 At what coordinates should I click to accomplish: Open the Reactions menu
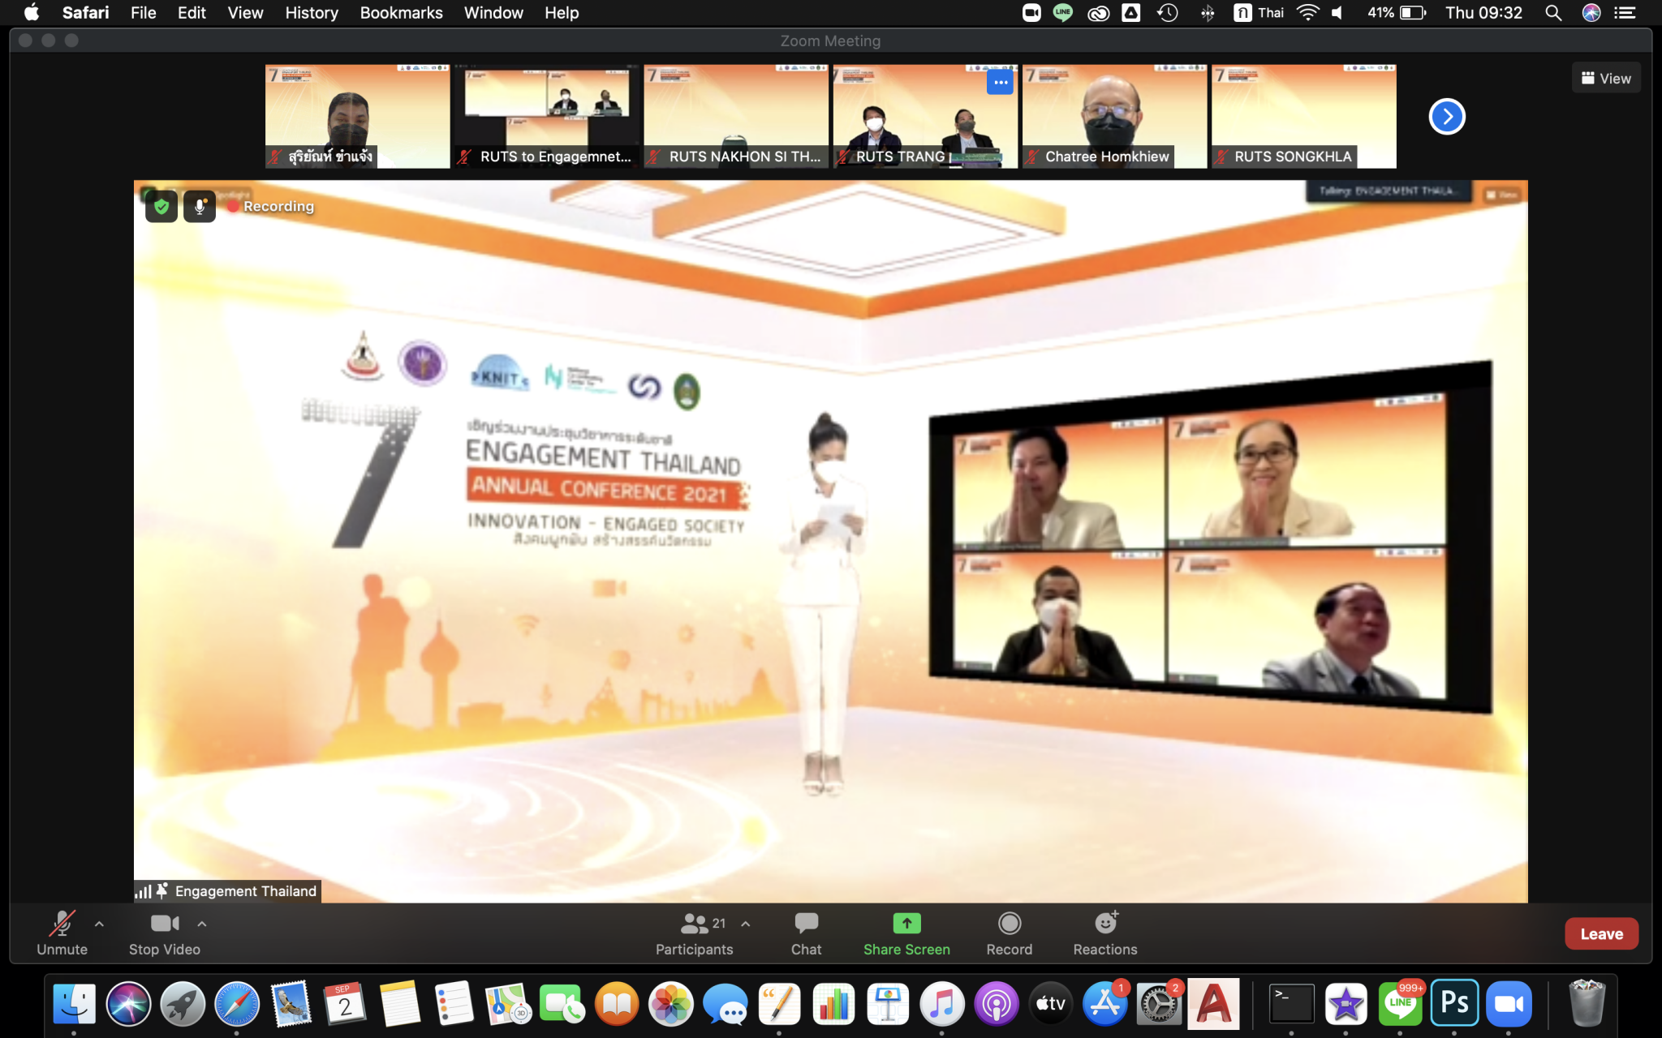tap(1105, 933)
